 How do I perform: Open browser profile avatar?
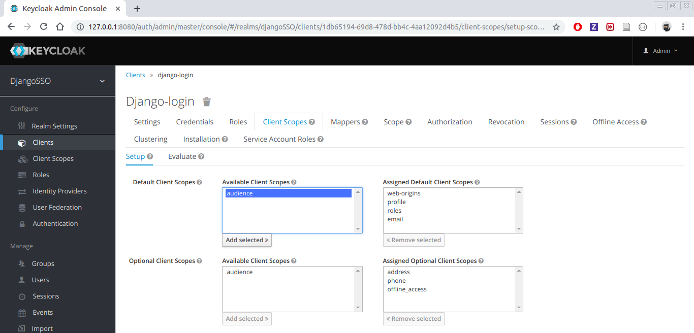pyautogui.click(x=667, y=27)
